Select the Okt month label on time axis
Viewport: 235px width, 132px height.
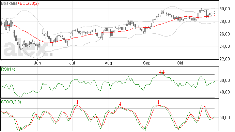tap(180, 63)
